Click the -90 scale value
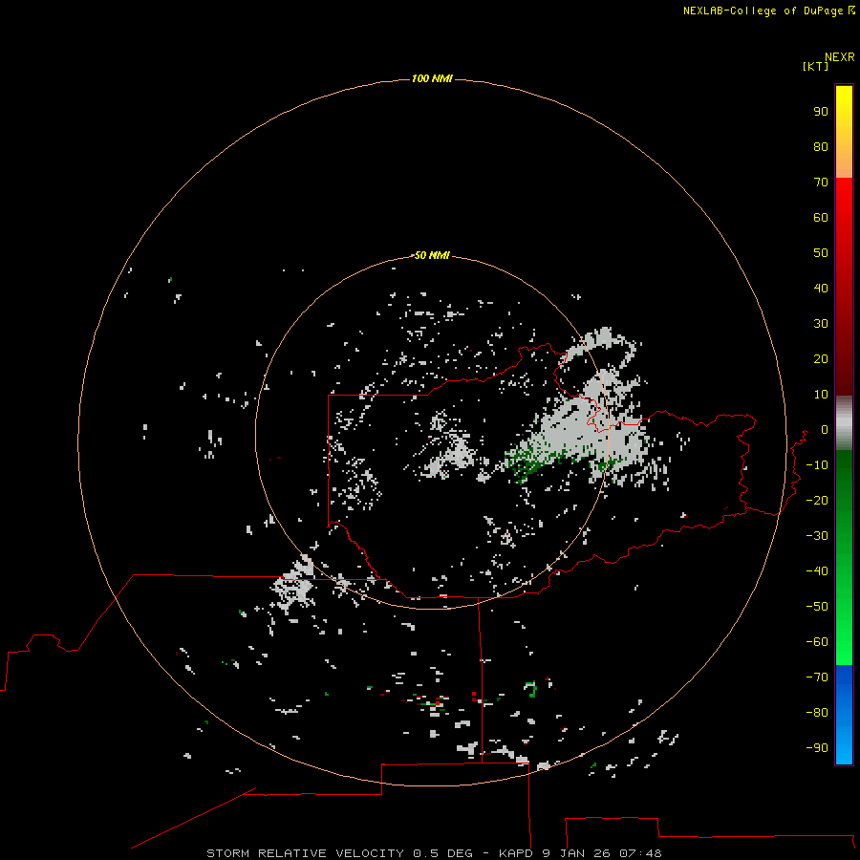The height and width of the screenshot is (860, 860). 817,747
